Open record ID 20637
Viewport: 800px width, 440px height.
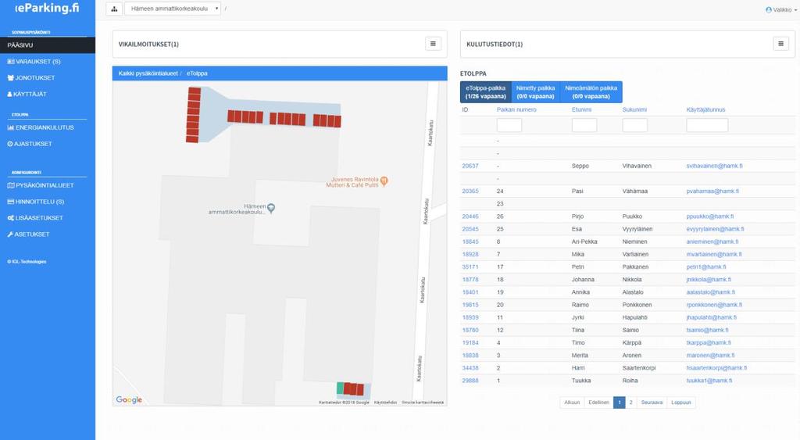click(470, 166)
